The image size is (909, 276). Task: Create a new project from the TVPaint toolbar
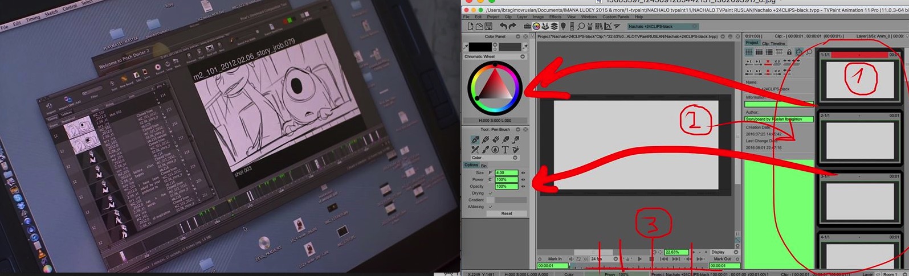click(470, 26)
